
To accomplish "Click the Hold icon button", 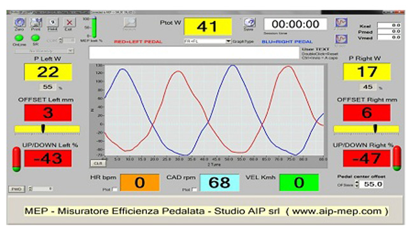I will pos(52,22).
